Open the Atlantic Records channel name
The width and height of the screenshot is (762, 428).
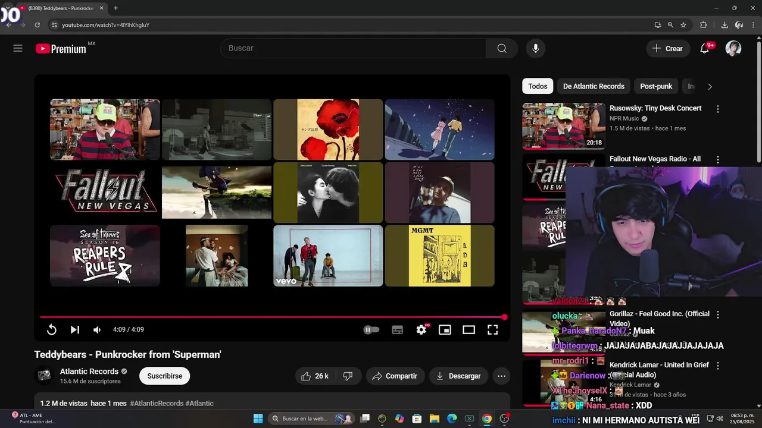tap(89, 372)
